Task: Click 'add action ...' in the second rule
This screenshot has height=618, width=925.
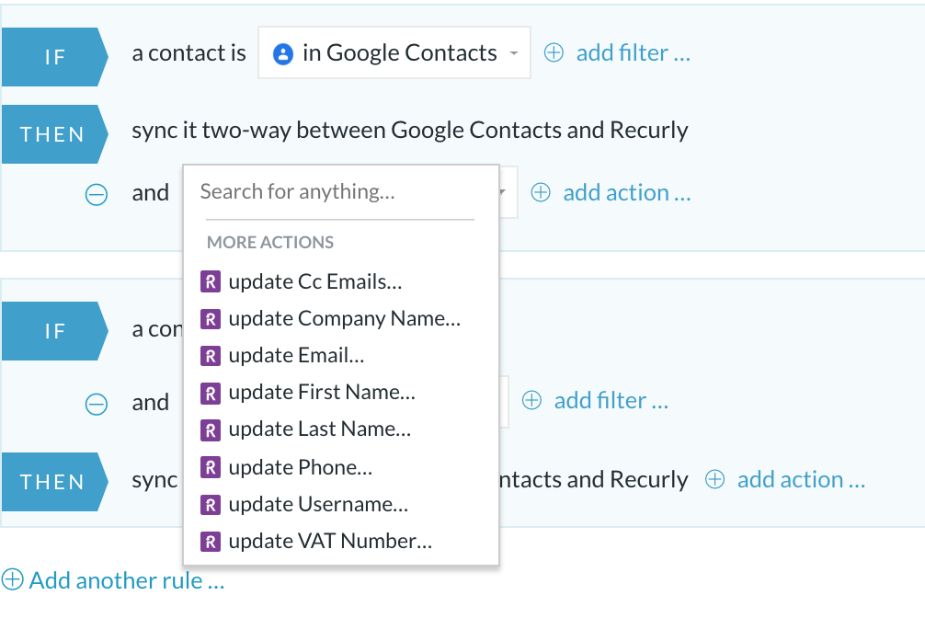Action: pyautogui.click(x=801, y=479)
